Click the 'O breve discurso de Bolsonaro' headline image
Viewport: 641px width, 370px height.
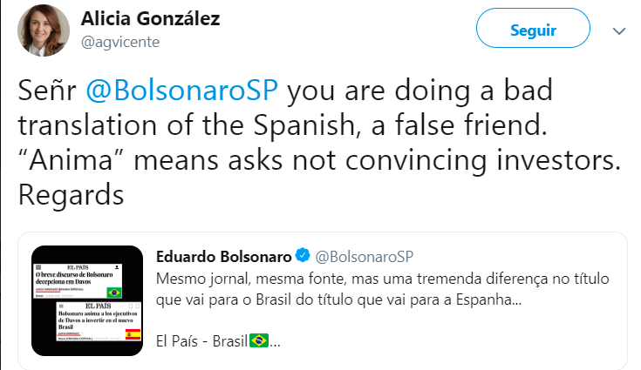point(77,278)
